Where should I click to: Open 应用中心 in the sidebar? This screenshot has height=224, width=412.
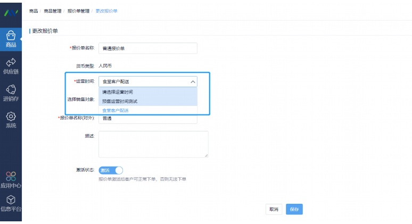coord(11,180)
